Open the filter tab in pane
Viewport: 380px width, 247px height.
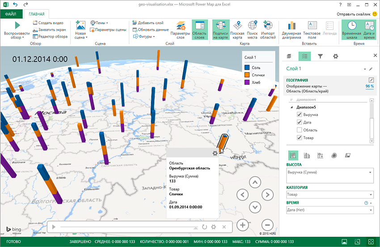[x=320, y=56]
